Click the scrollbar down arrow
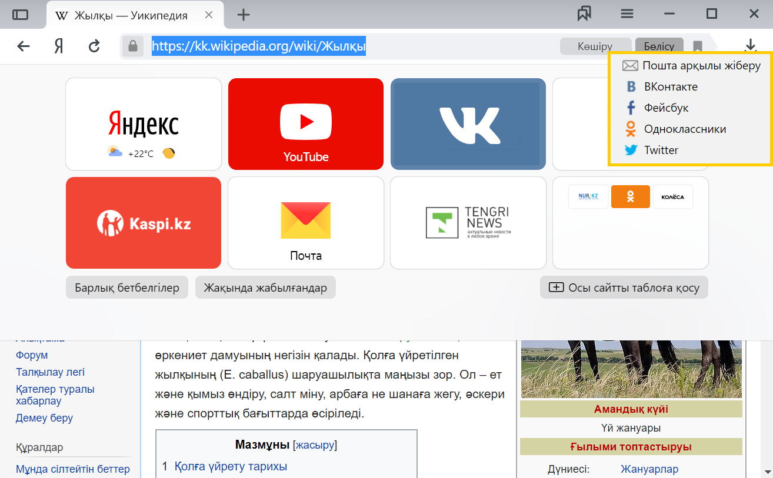This screenshot has height=478, width=773. 767,471
